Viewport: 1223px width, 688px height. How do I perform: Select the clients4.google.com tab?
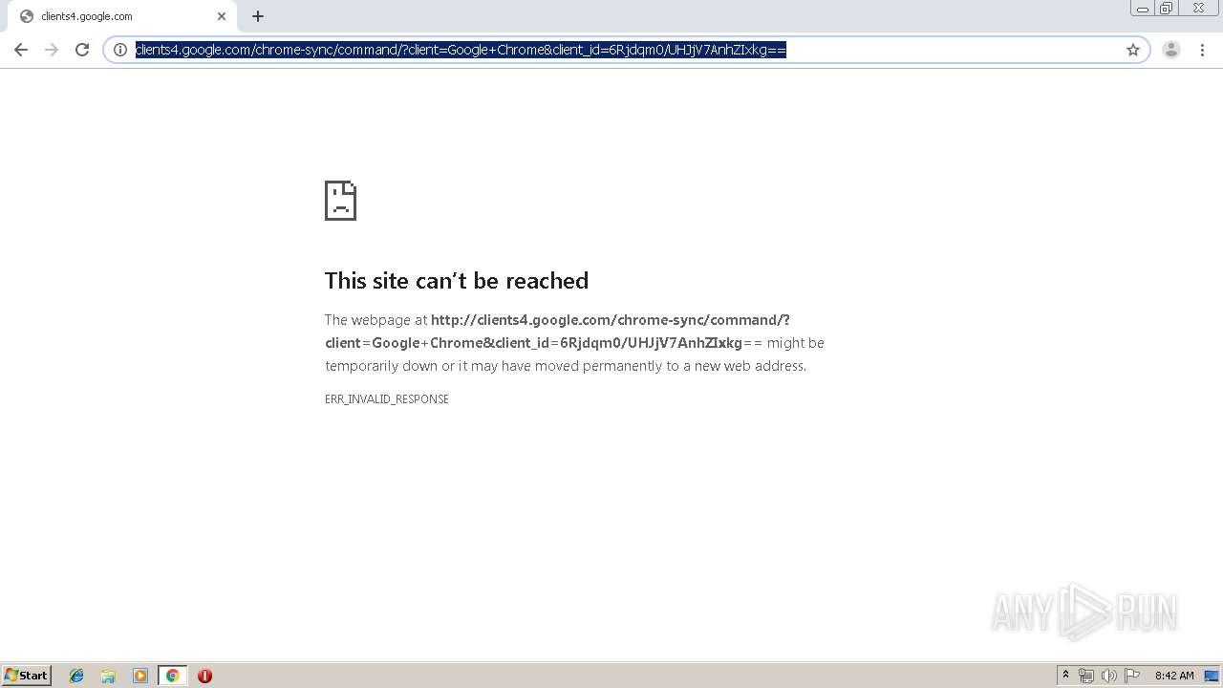pyautogui.click(x=121, y=16)
